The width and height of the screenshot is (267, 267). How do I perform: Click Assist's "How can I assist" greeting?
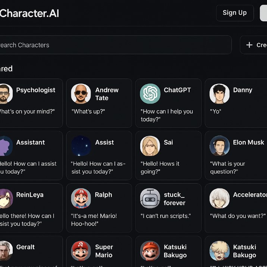tap(98, 168)
